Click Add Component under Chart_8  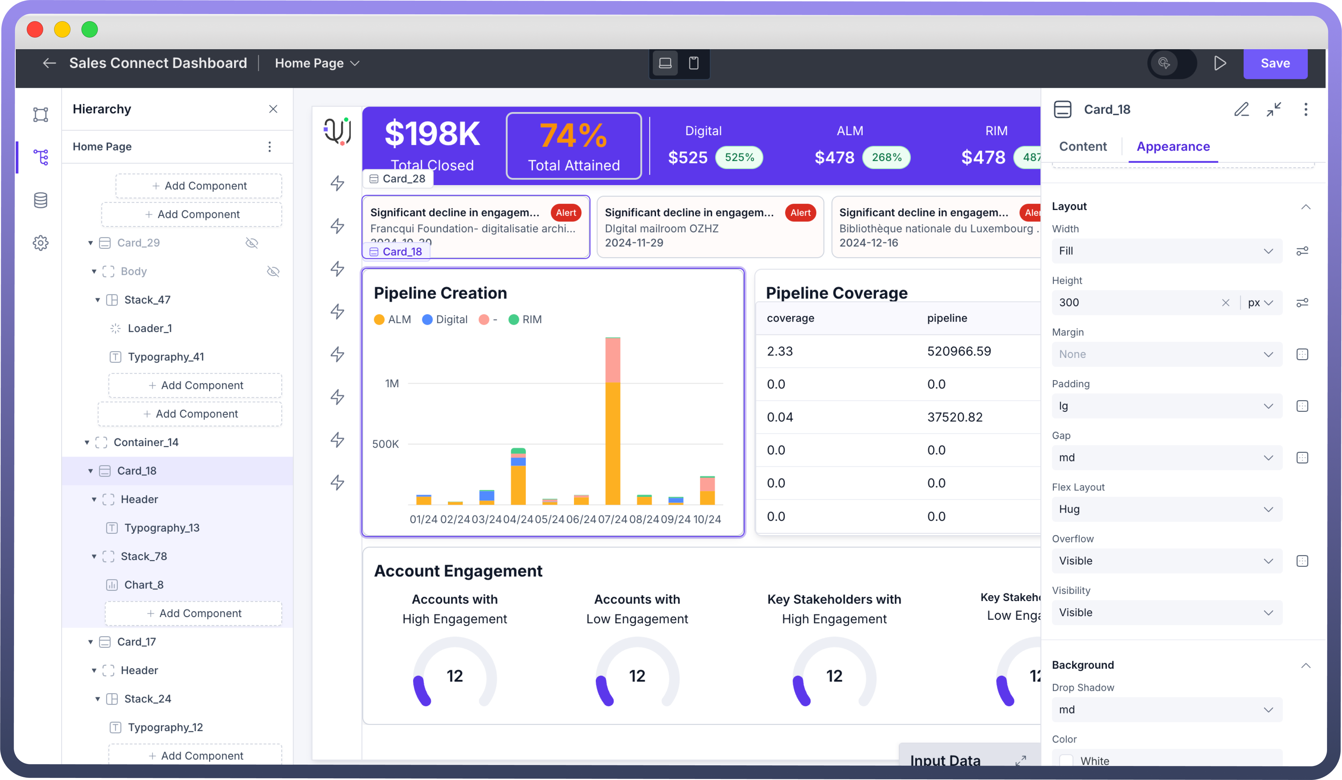click(x=194, y=613)
